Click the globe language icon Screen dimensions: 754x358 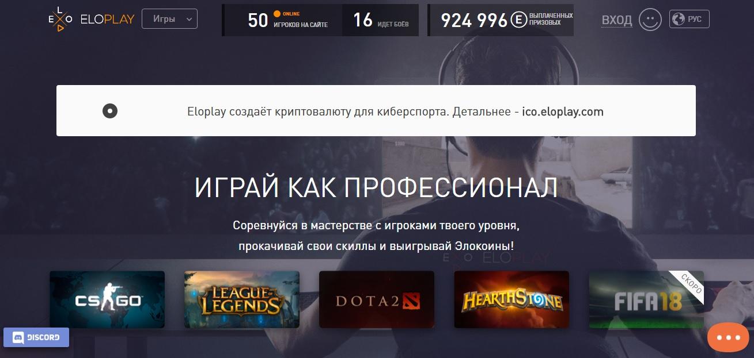(x=680, y=19)
